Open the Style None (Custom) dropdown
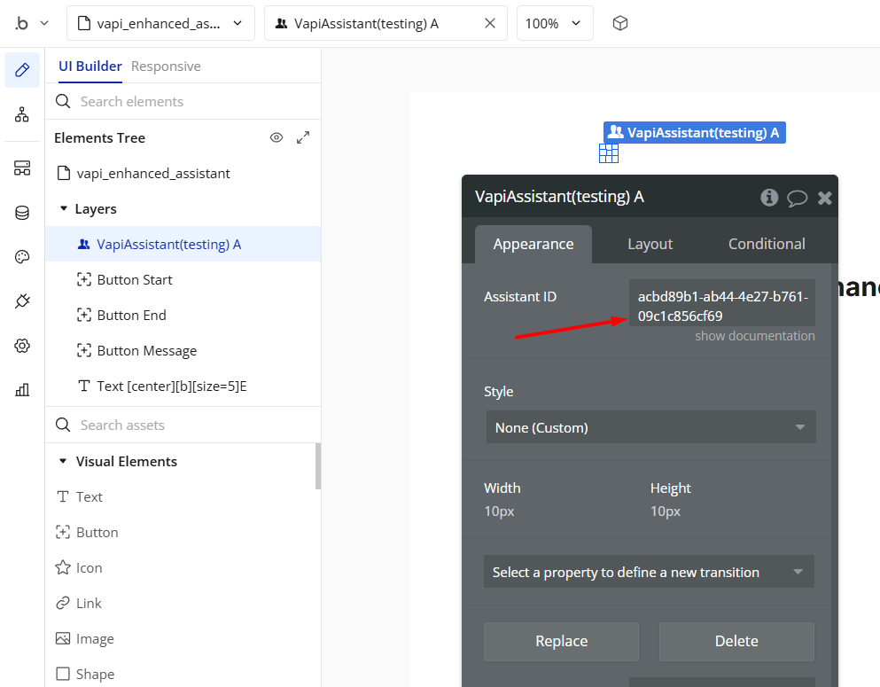 pyautogui.click(x=650, y=427)
